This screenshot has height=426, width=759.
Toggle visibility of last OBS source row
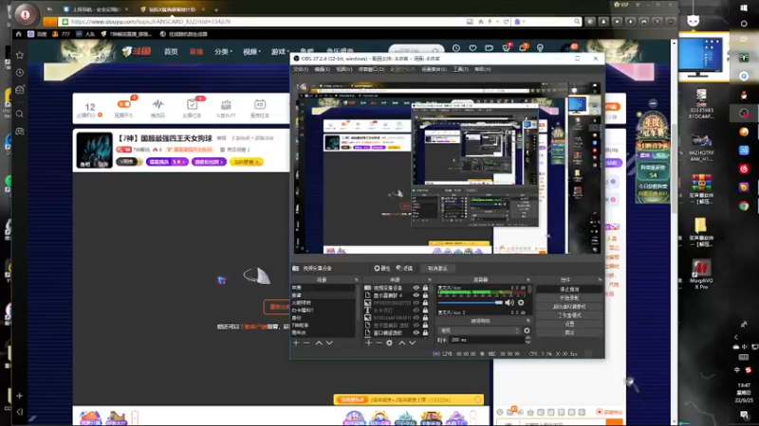417,333
